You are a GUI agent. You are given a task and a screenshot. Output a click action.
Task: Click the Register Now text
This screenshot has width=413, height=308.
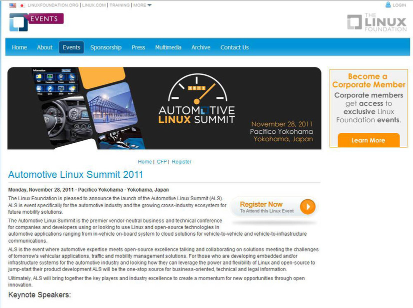(x=261, y=204)
